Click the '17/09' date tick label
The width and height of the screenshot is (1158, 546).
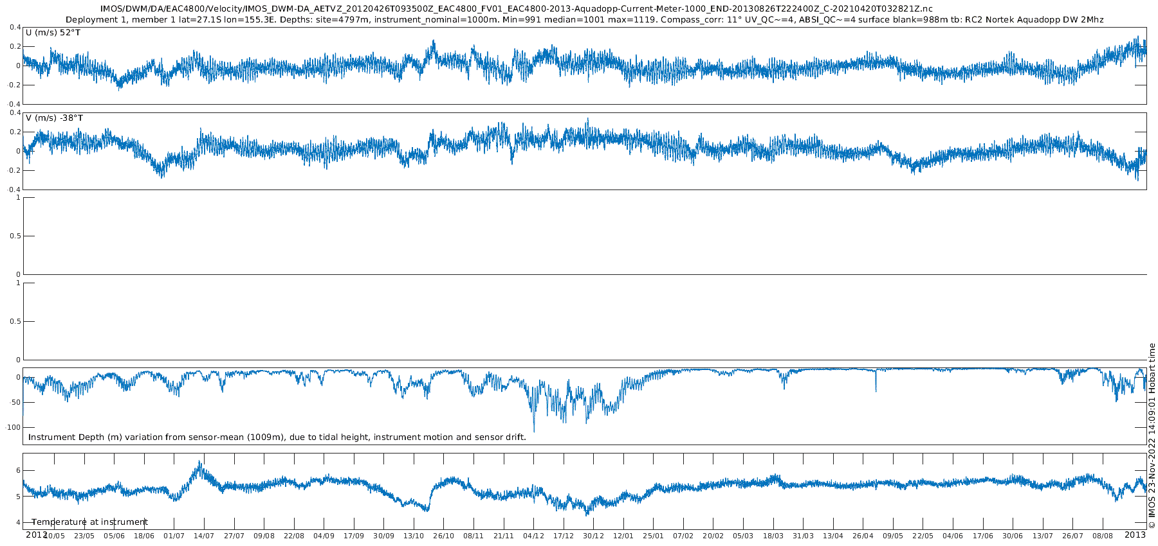coord(354,536)
